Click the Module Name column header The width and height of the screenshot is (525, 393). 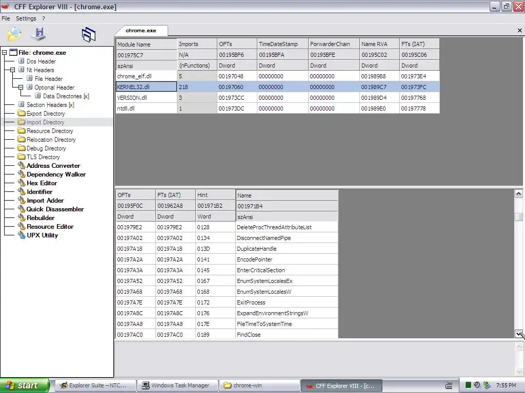tap(146, 44)
